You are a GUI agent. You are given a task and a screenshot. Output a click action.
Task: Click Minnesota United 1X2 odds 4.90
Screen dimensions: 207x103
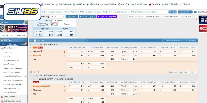click(112, 86)
